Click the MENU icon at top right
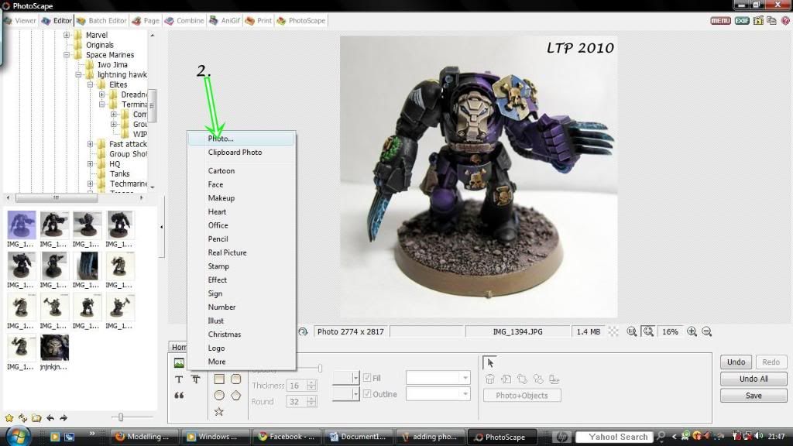 (x=720, y=21)
